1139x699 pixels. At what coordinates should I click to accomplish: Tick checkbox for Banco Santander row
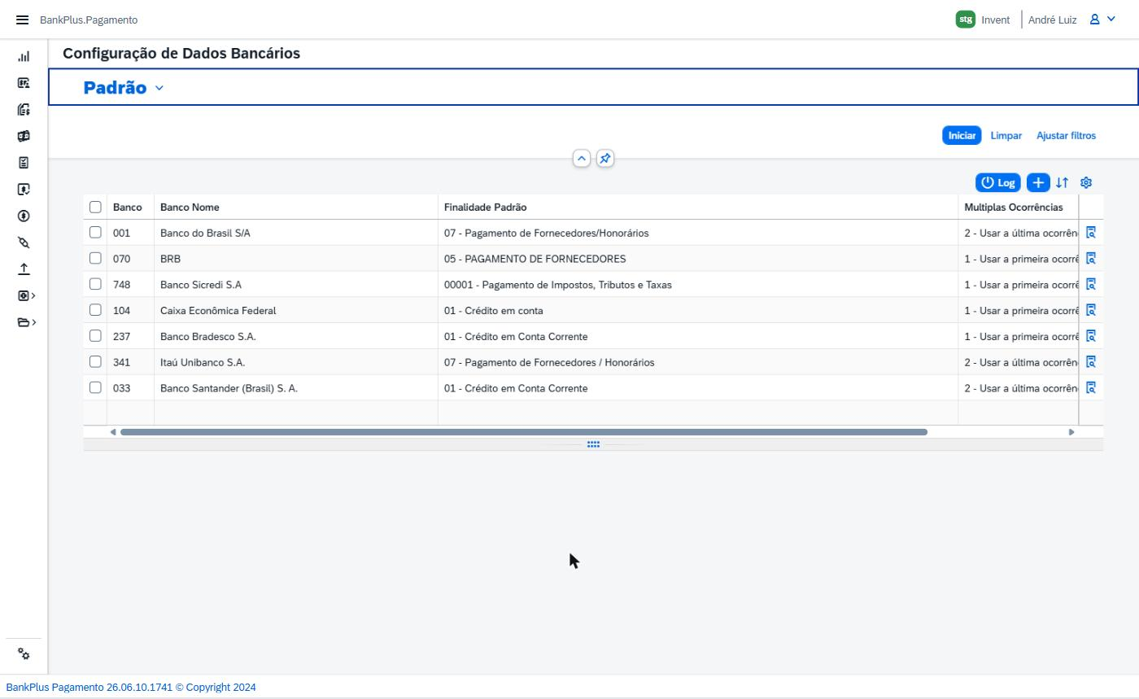(x=95, y=387)
